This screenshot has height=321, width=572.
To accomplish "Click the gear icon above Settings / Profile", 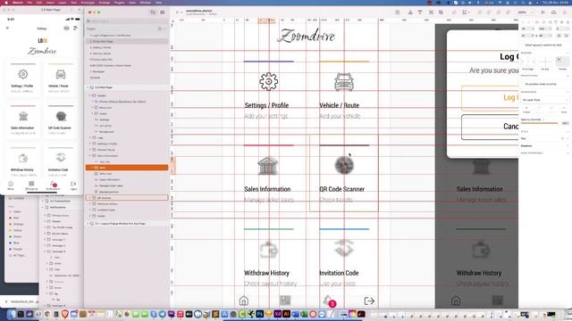I will click(x=268, y=81).
